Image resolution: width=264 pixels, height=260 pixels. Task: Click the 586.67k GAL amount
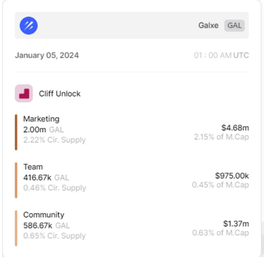click(46, 226)
